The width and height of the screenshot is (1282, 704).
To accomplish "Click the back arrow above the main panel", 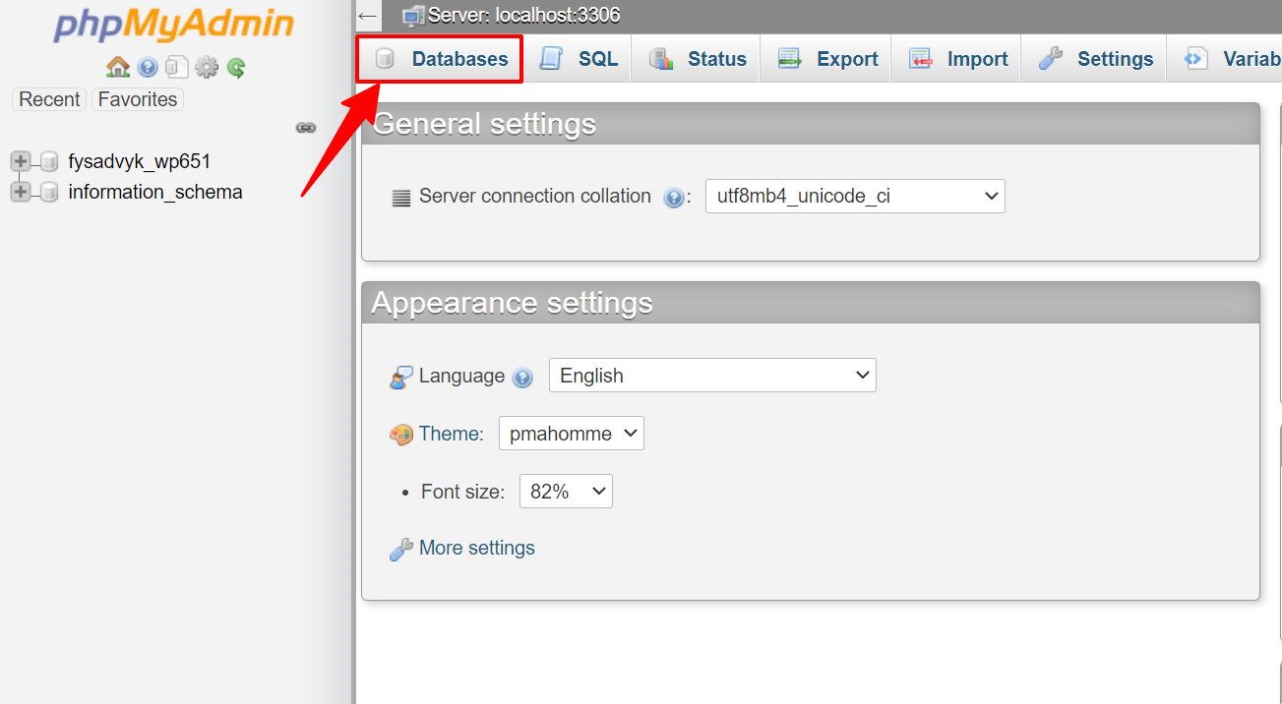I will pos(367,15).
